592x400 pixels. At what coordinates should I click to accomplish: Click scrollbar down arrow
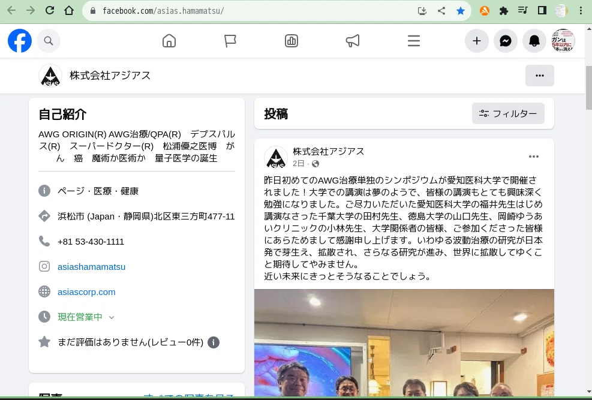click(588, 392)
